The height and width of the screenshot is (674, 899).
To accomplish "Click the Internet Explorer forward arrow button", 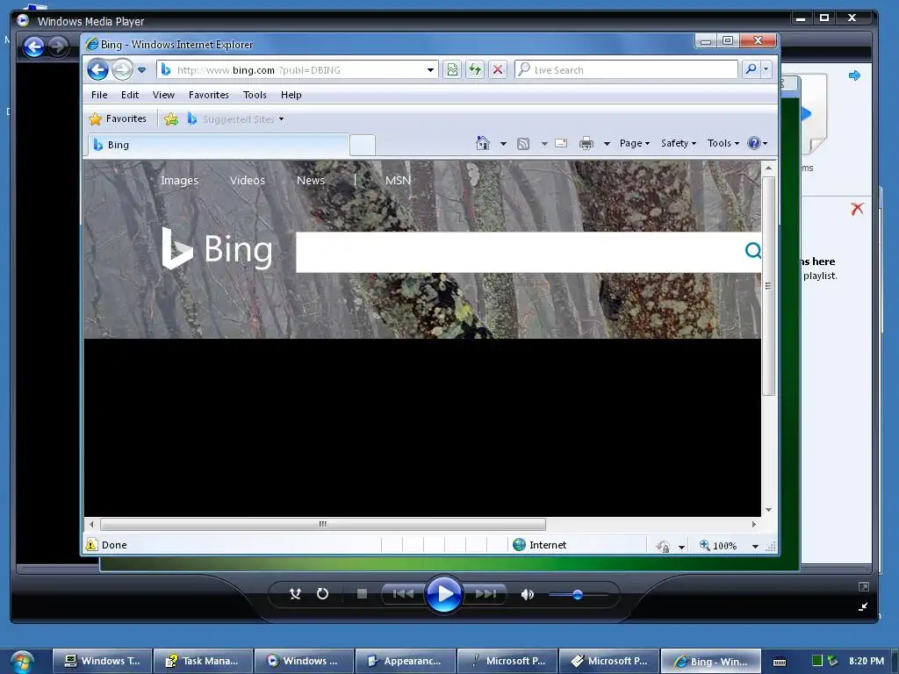I will coord(121,70).
